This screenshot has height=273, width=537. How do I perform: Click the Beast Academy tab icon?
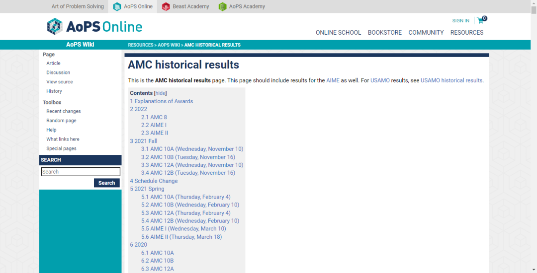click(x=166, y=6)
